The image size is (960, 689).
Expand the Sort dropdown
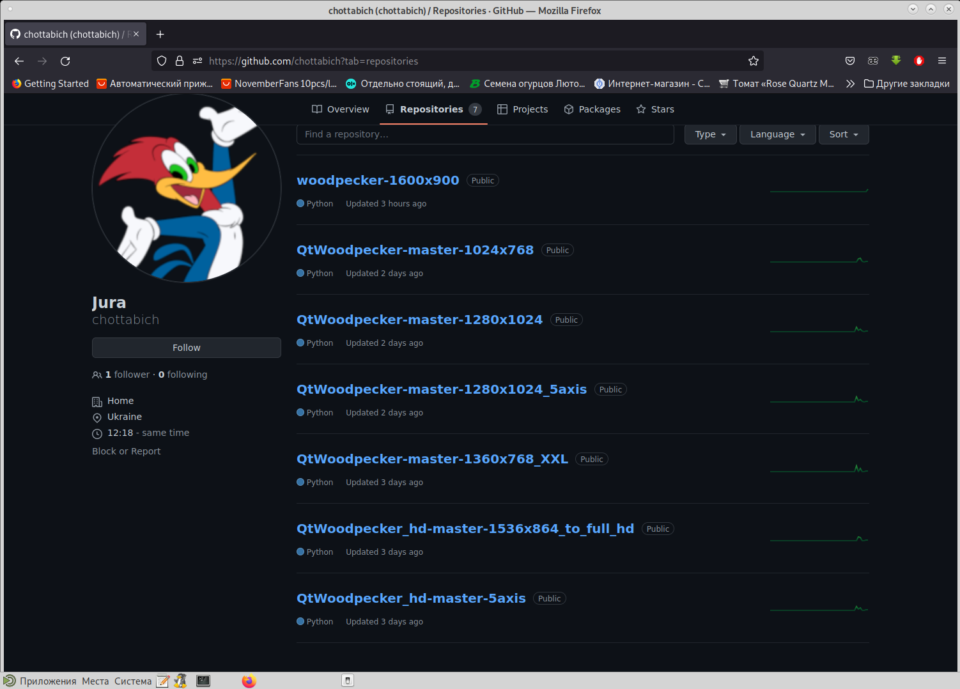(x=844, y=134)
